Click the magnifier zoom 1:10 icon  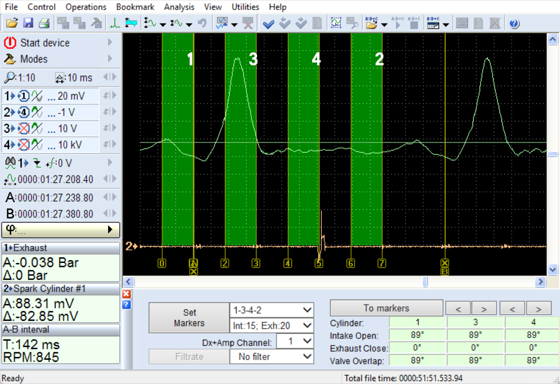10,77
